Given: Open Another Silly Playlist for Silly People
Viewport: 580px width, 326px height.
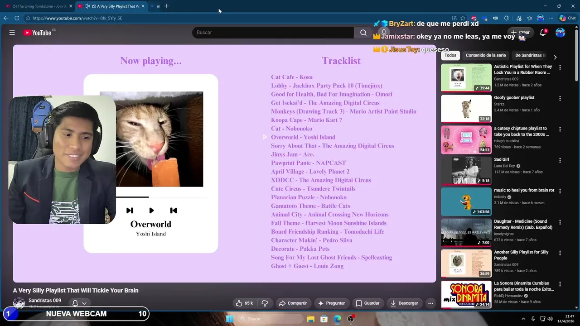Looking at the screenshot, I should point(521,255).
